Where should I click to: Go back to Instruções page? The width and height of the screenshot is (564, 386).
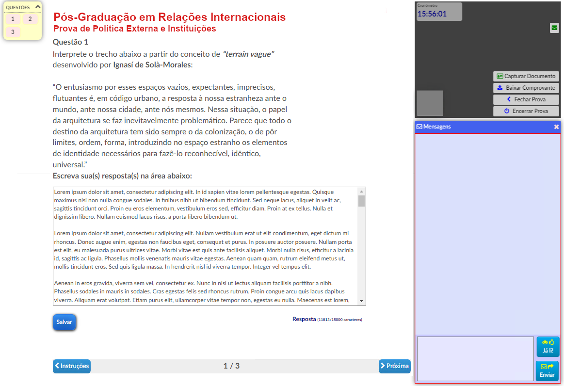point(72,366)
